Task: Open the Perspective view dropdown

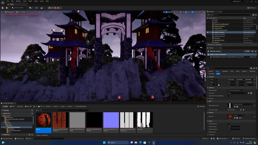Action: 10,12
